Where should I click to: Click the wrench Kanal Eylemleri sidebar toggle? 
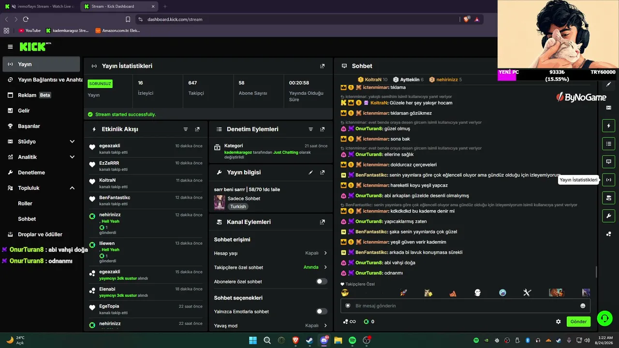pos(608,216)
